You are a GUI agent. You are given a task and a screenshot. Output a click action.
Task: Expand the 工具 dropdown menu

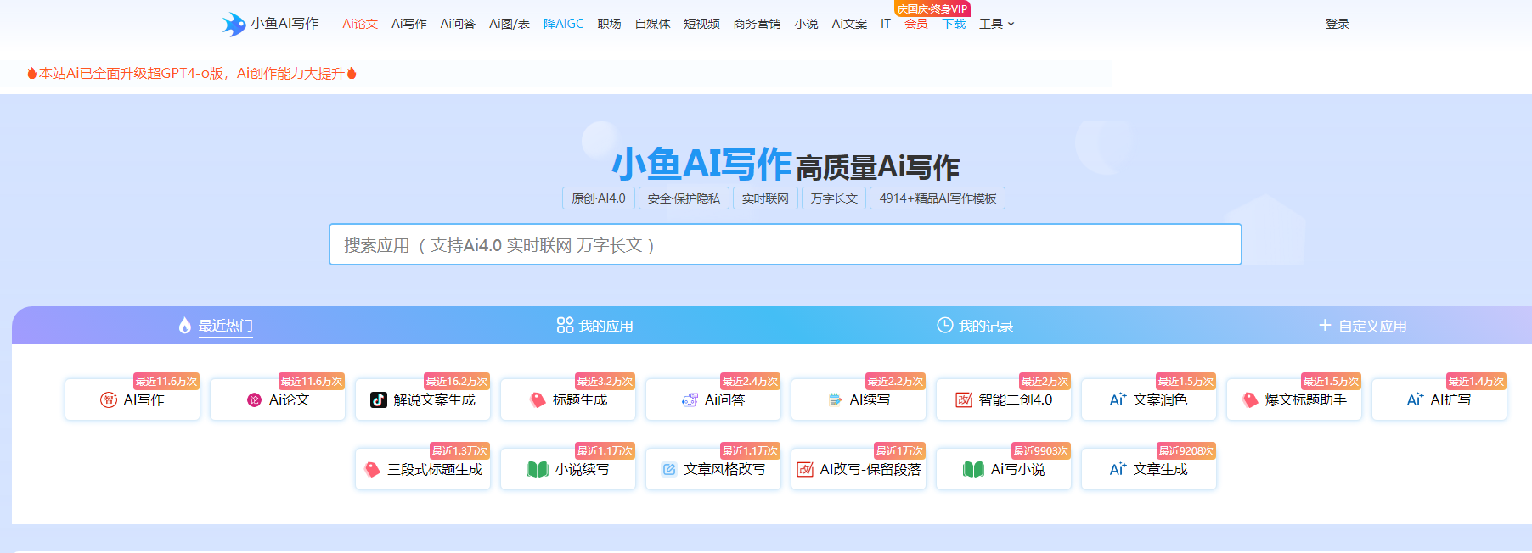[x=996, y=24]
